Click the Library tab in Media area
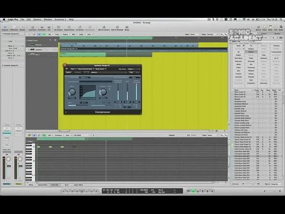The image size is (285, 214). 264,34
